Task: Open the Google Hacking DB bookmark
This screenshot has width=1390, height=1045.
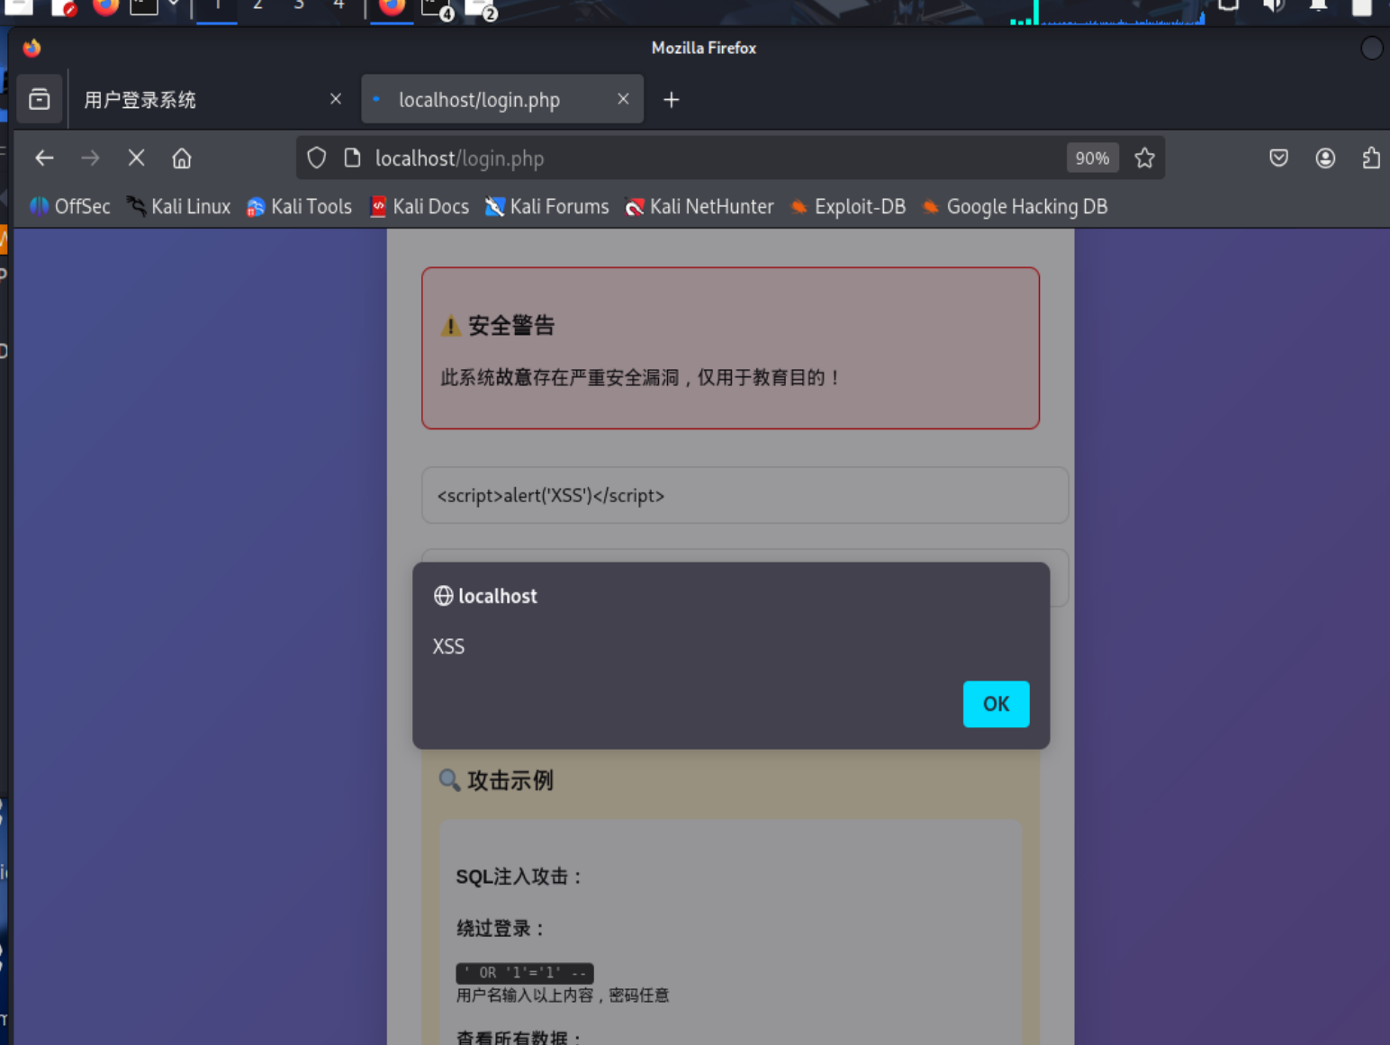Action: [1015, 207]
